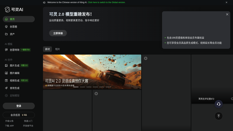Open 创意特效 creative effects
This screenshot has width=233, height=131.
[x=15, y=50]
